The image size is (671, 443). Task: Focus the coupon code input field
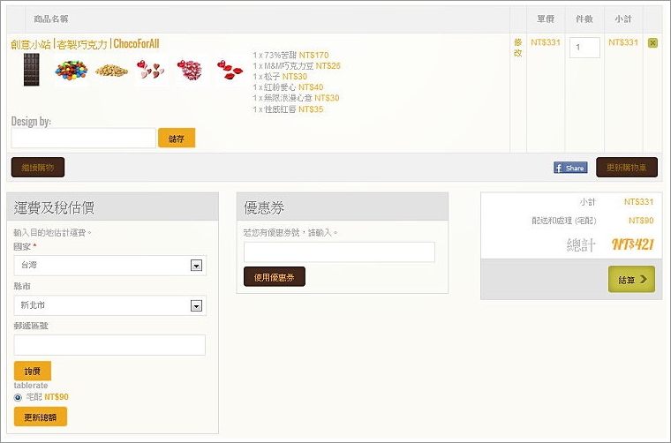coord(339,252)
